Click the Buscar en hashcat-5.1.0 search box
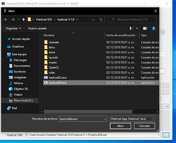This screenshot has height=143, width=176. (132, 20)
